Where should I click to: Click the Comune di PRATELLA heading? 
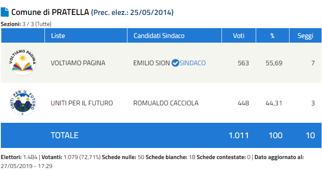(50, 12)
